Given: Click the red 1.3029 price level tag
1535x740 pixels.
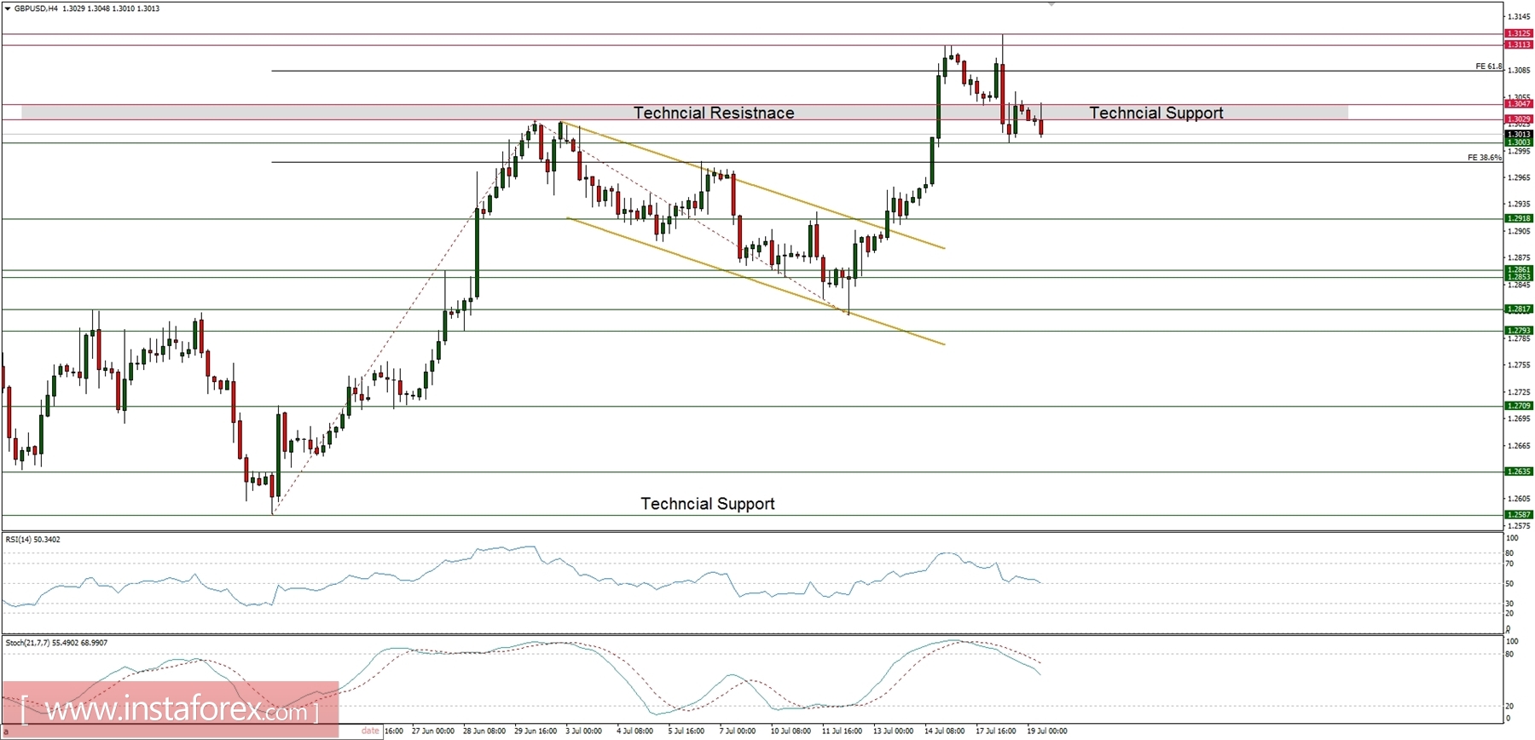Looking at the screenshot, I should pos(1519,119).
